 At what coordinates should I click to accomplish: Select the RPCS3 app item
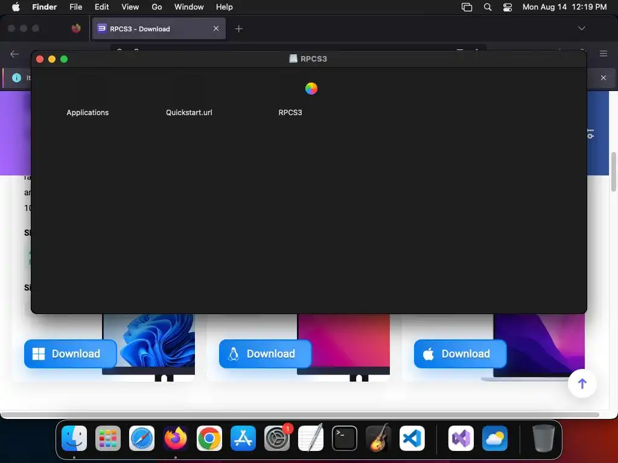pyautogui.click(x=290, y=113)
